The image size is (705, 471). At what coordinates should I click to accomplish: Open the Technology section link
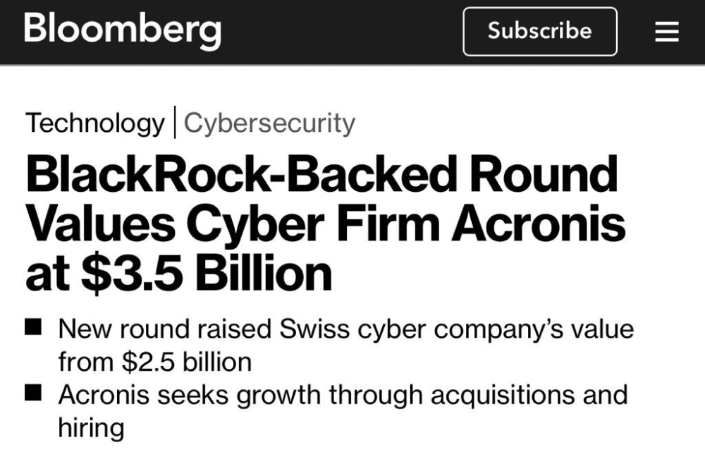94,123
